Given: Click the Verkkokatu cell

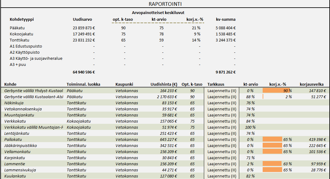Looking at the screenshot, I should click(15, 121).
